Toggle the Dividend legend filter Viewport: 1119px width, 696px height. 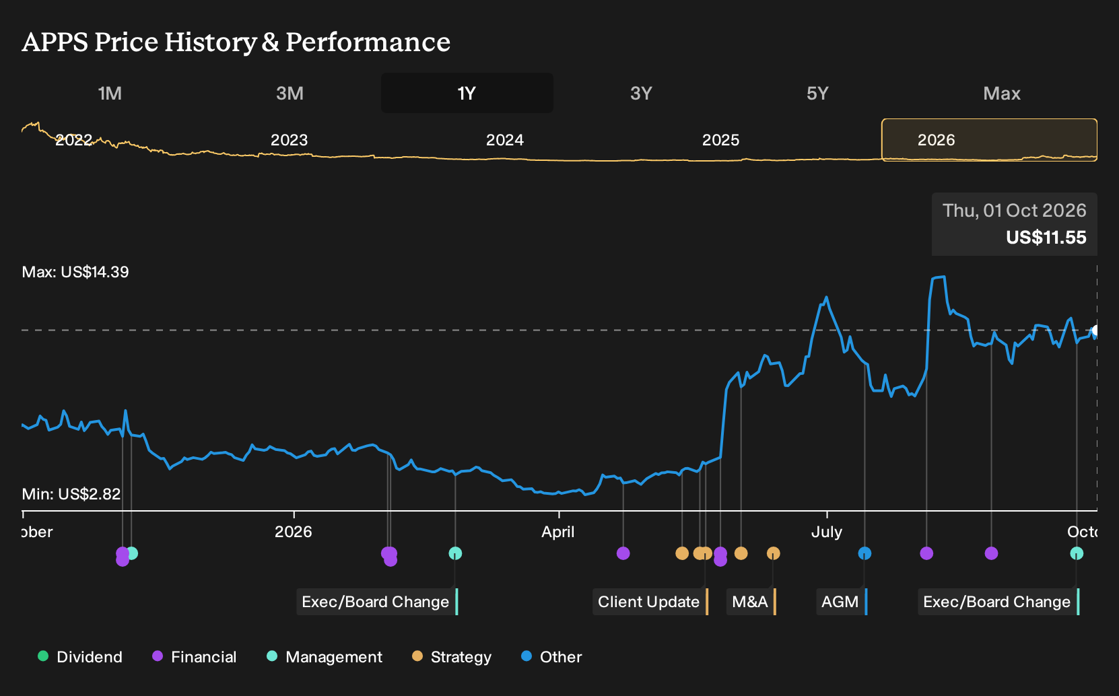[x=80, y=657]
